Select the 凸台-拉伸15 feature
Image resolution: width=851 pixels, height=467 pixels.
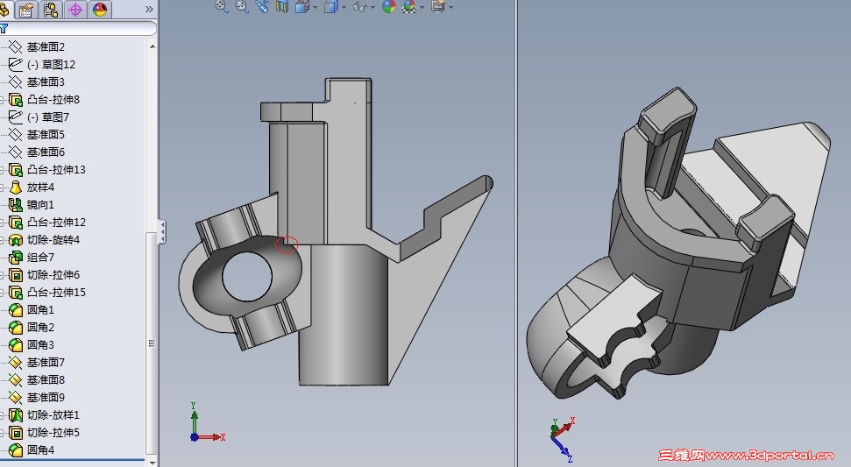(56, 293)
